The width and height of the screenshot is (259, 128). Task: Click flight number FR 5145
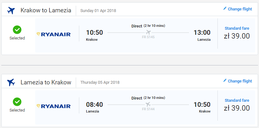pos(148,37)
